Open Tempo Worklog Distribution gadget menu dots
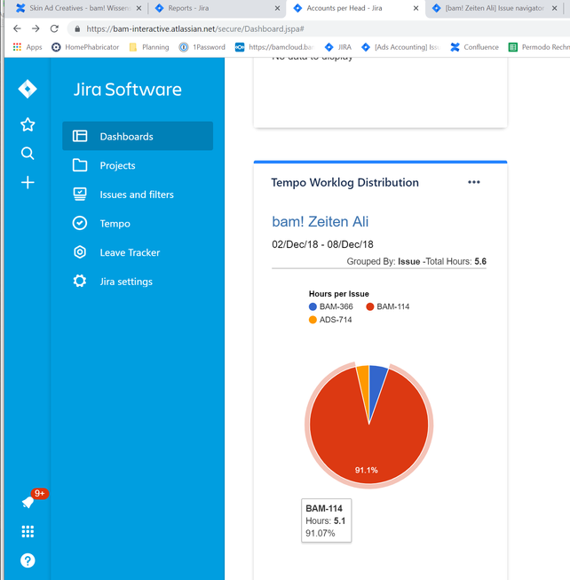This screenshot has height=580, width=570. (473, 182)
